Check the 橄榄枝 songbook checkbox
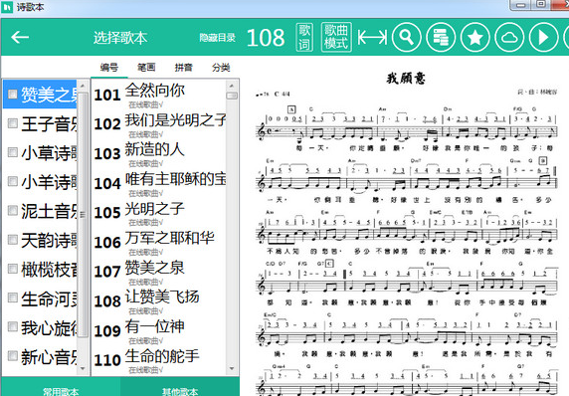569x396 pixels. pos(13,269)
